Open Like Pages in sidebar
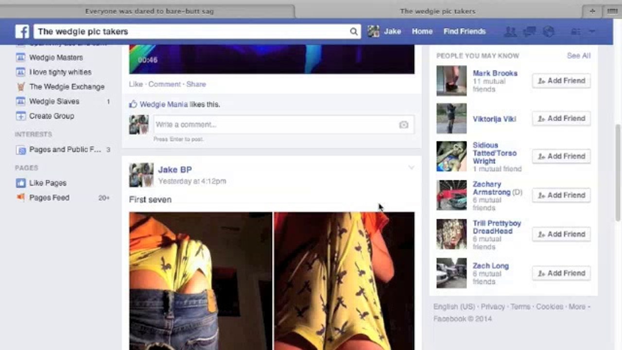Screen dimensions: 622x350 (48, 183)
